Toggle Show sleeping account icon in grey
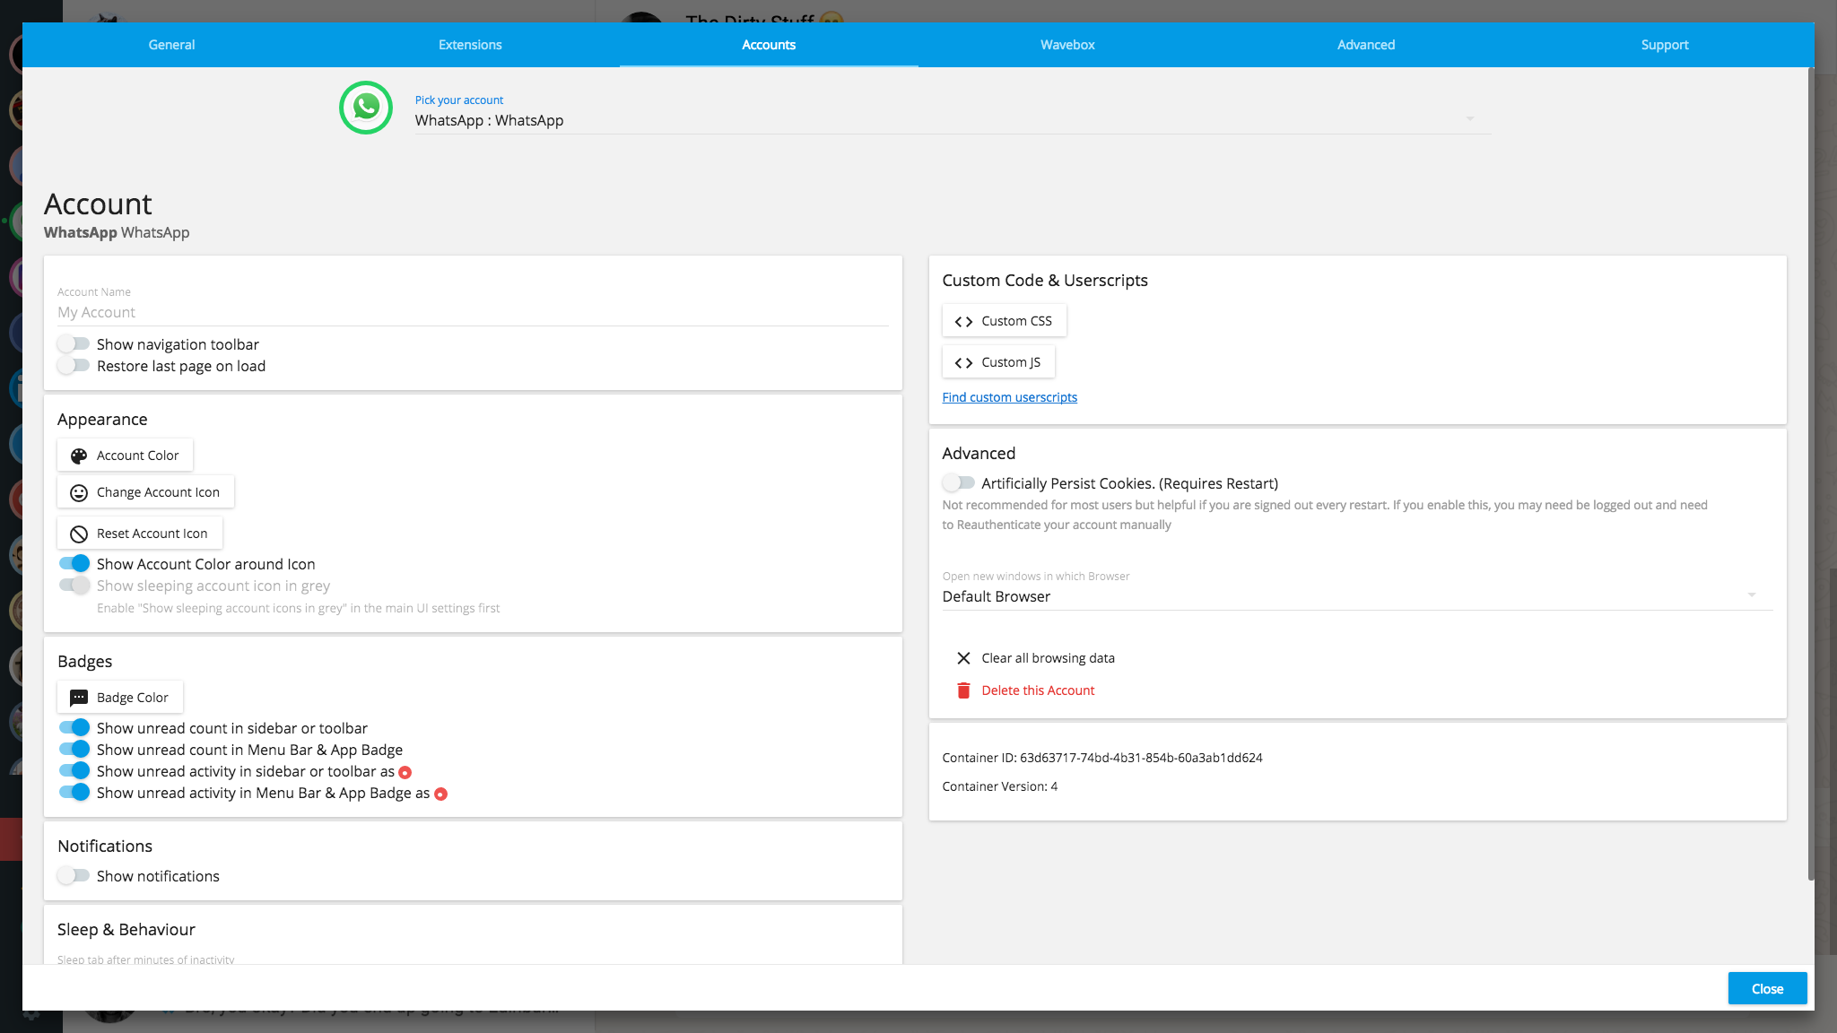The image size is (1837, 1033). coord(74,585)
